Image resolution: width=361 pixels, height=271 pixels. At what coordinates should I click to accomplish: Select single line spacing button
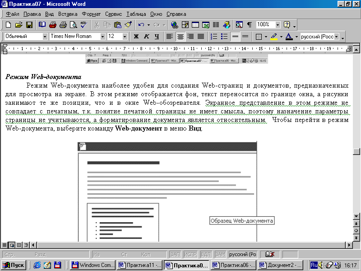(235, 37)
